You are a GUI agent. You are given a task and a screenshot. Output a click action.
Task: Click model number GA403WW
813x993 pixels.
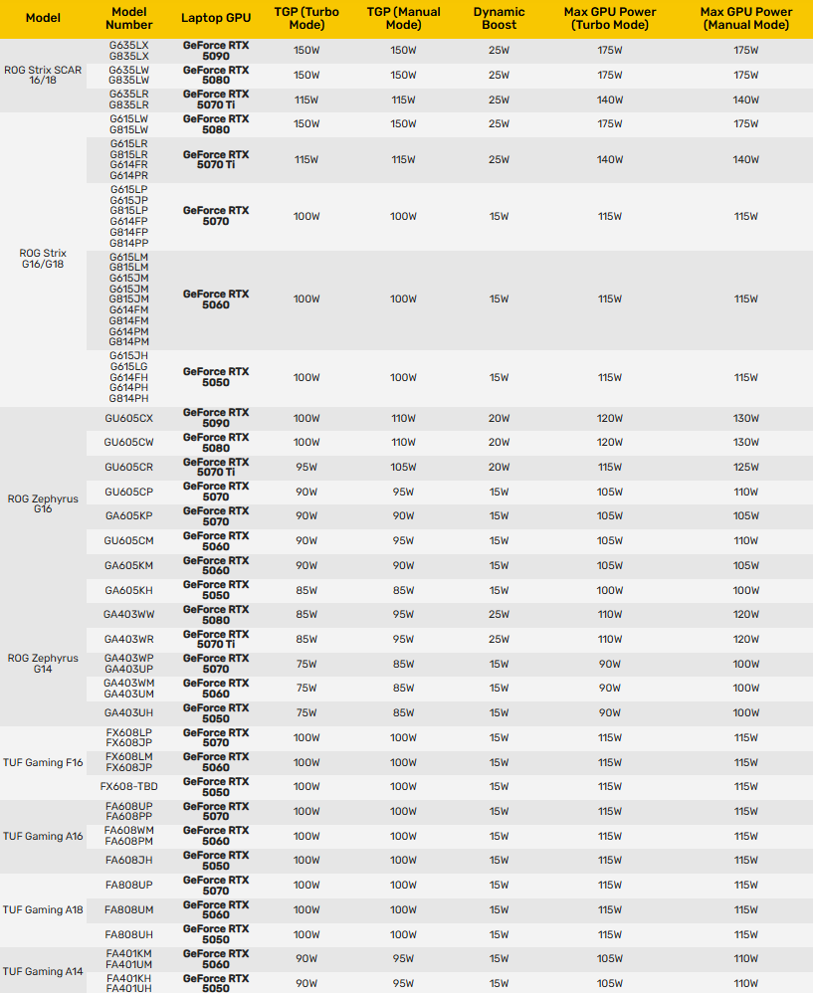129,614
